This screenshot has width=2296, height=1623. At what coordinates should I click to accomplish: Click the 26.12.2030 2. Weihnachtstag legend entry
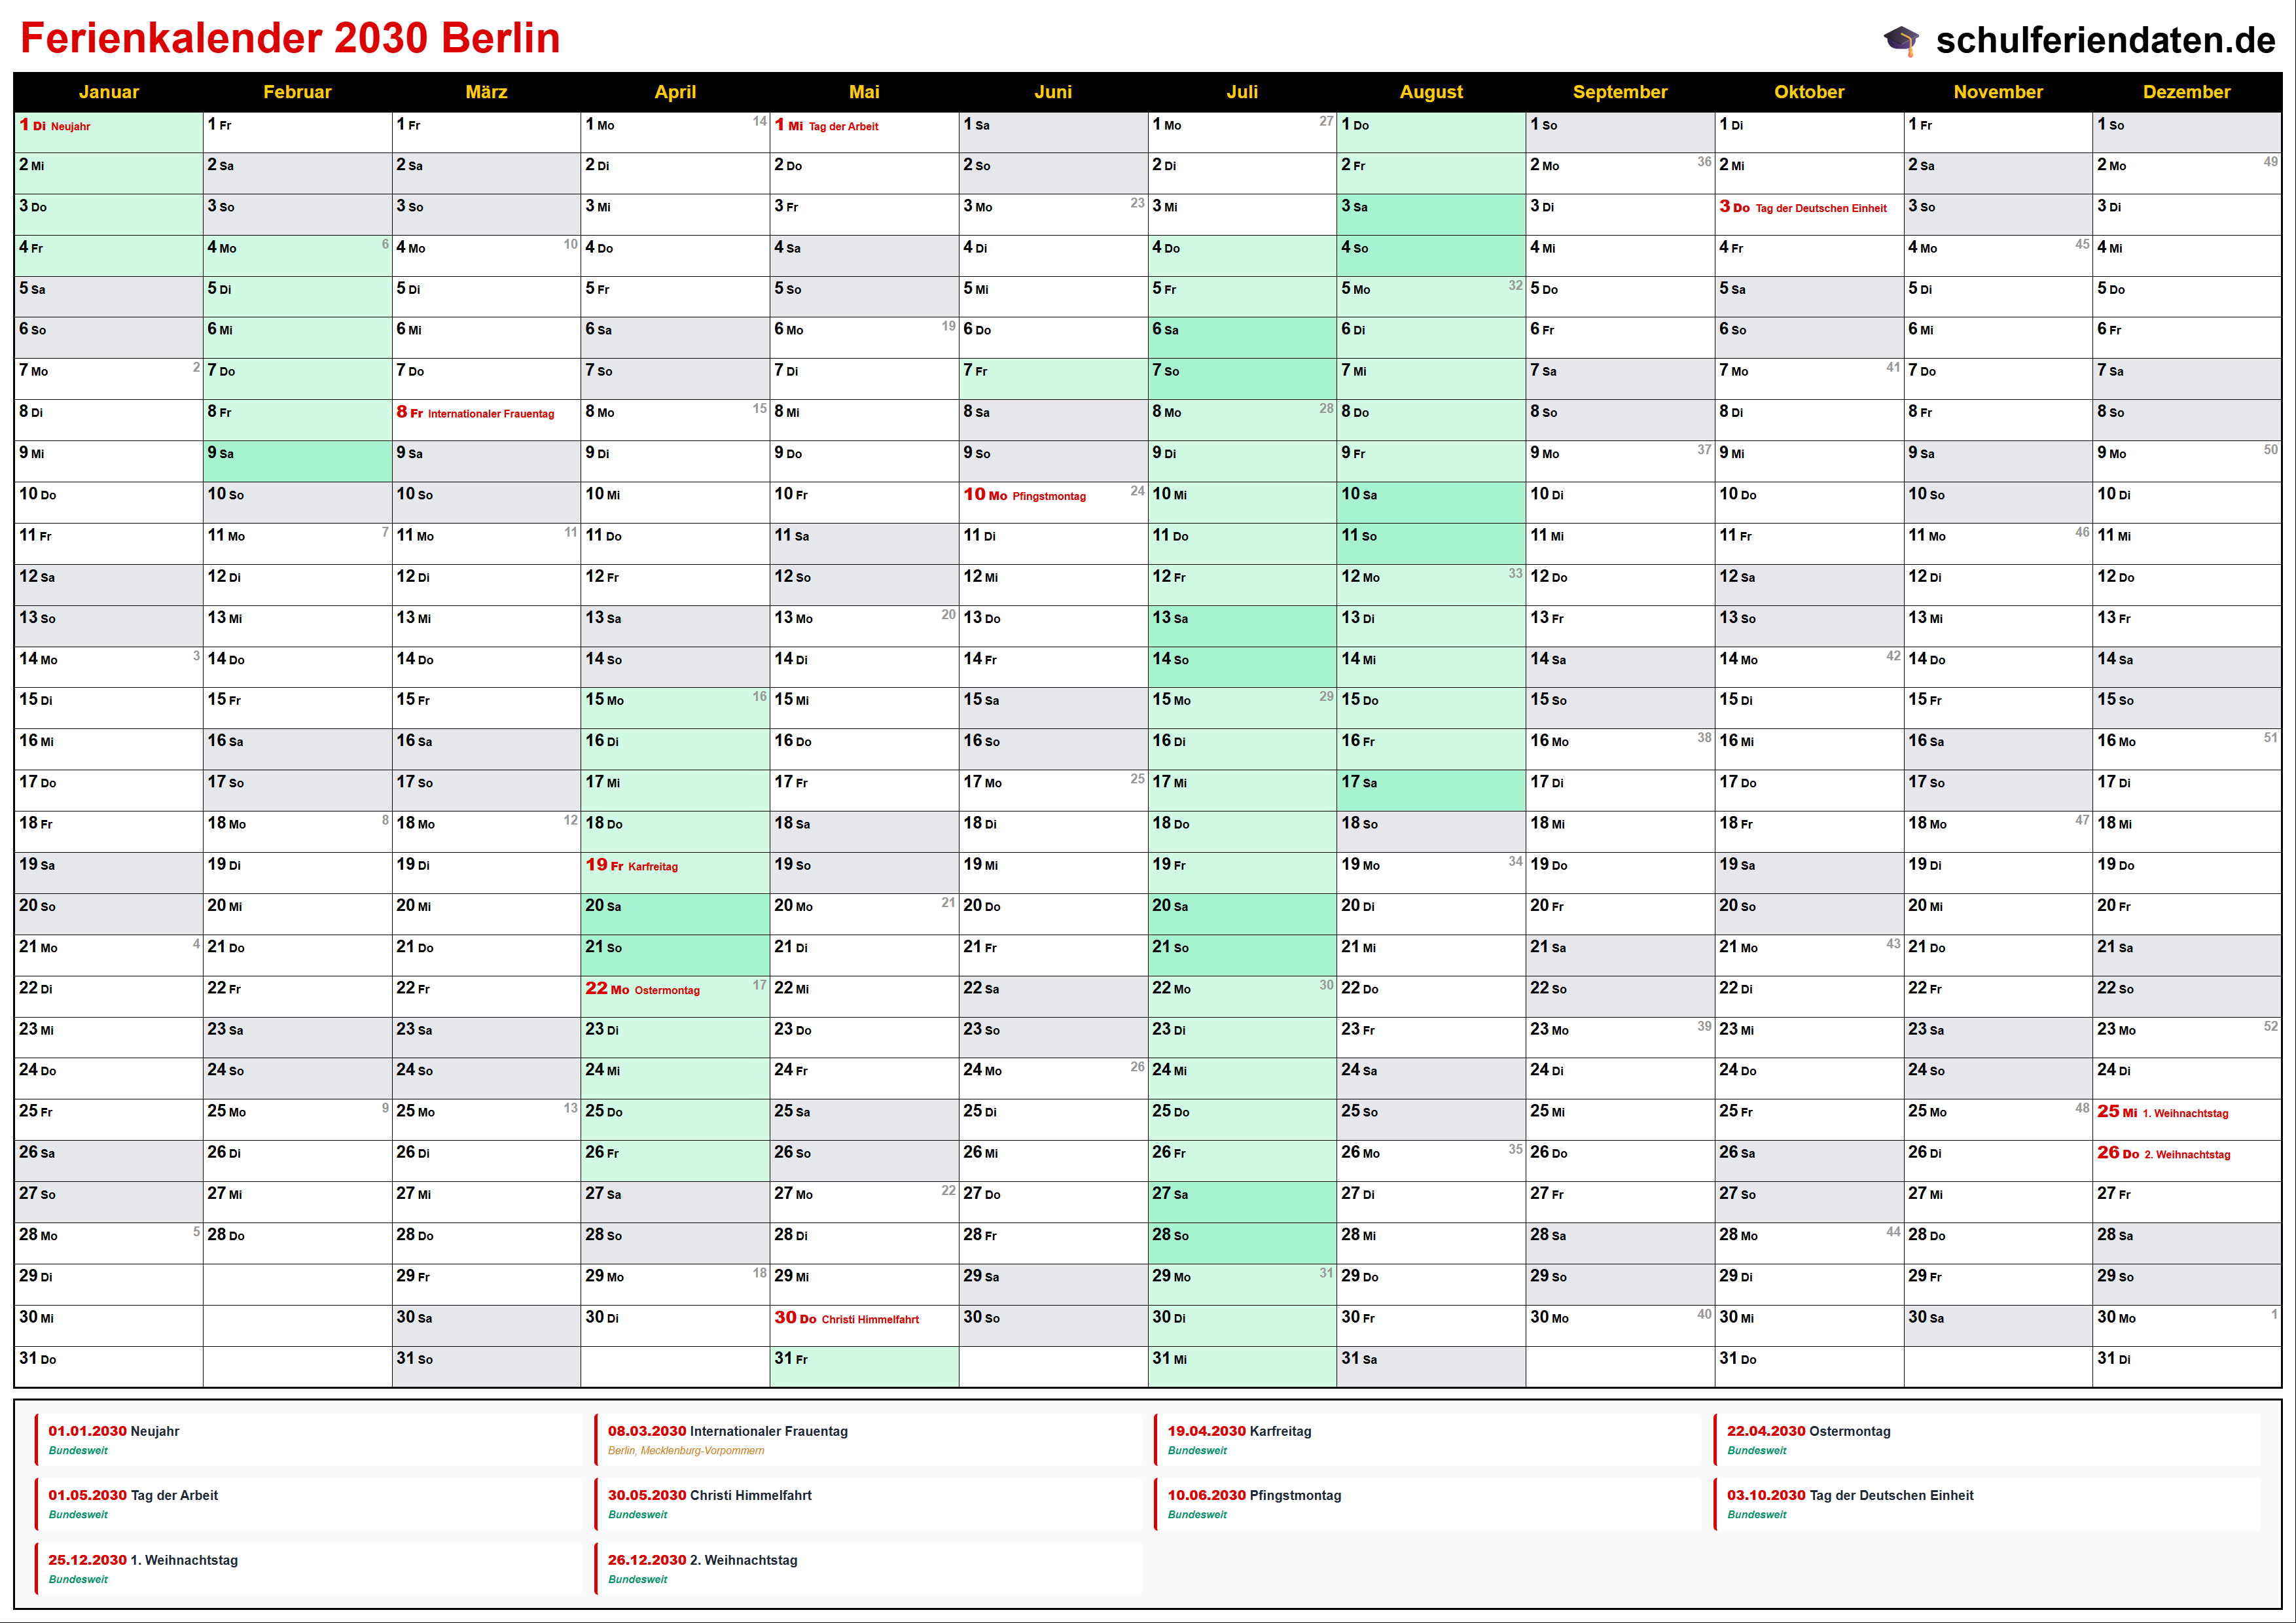pos(702,1561)
